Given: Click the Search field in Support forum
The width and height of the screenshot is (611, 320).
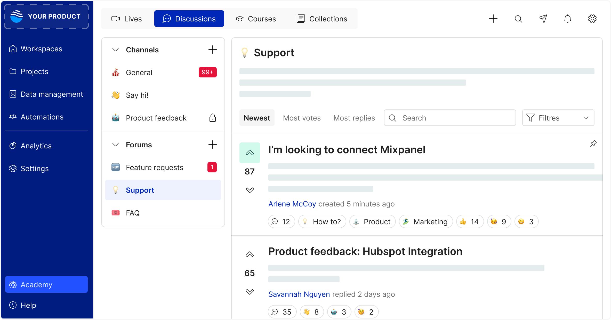Looking at the screenshot, I should (x=450, y=118).
